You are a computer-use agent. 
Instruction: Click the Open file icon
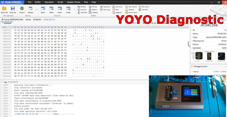click(4, 9)
